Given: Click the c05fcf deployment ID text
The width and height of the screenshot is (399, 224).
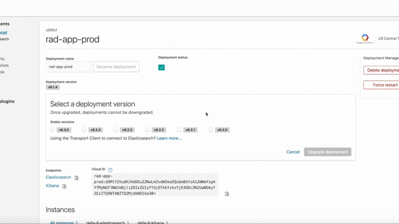Looking at the screenshot, I should tap(51, 30).
